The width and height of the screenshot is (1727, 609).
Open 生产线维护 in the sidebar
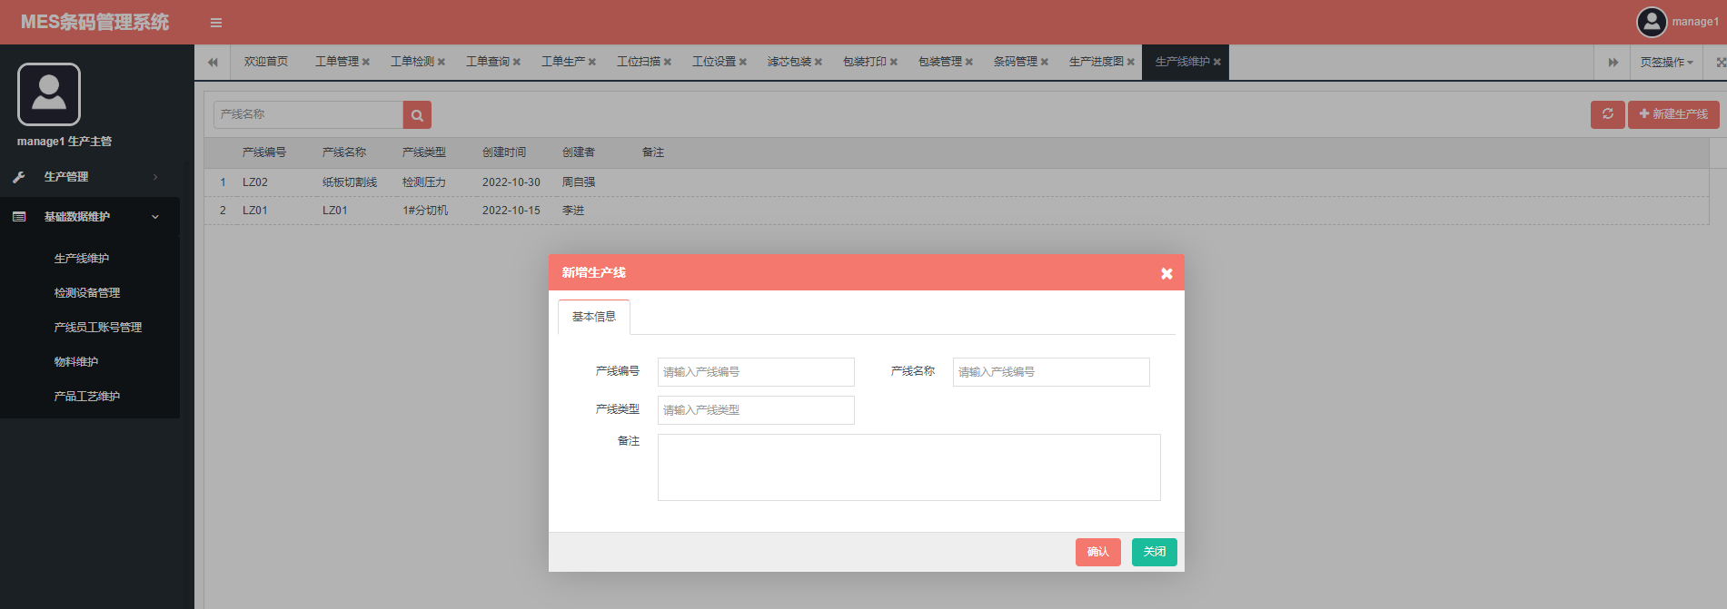(x=82, y=259)
